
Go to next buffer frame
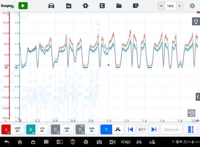click(x=154, y=130)
